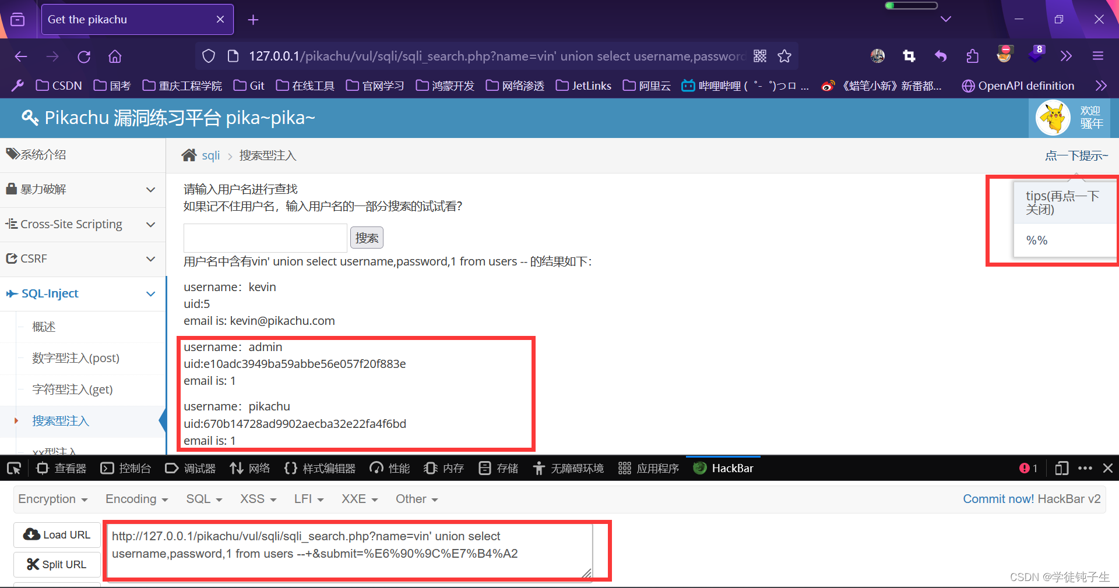Image resolution: width=1119 pixels, height=588 pixels.
Task: Open the XXE dropdown in HackBar
Action: (x=360, y=499)
